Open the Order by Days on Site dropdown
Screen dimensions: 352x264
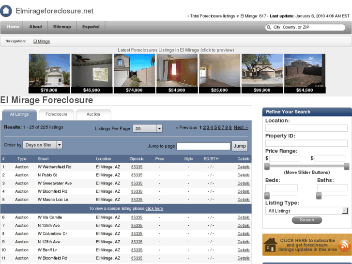[43, 145]
